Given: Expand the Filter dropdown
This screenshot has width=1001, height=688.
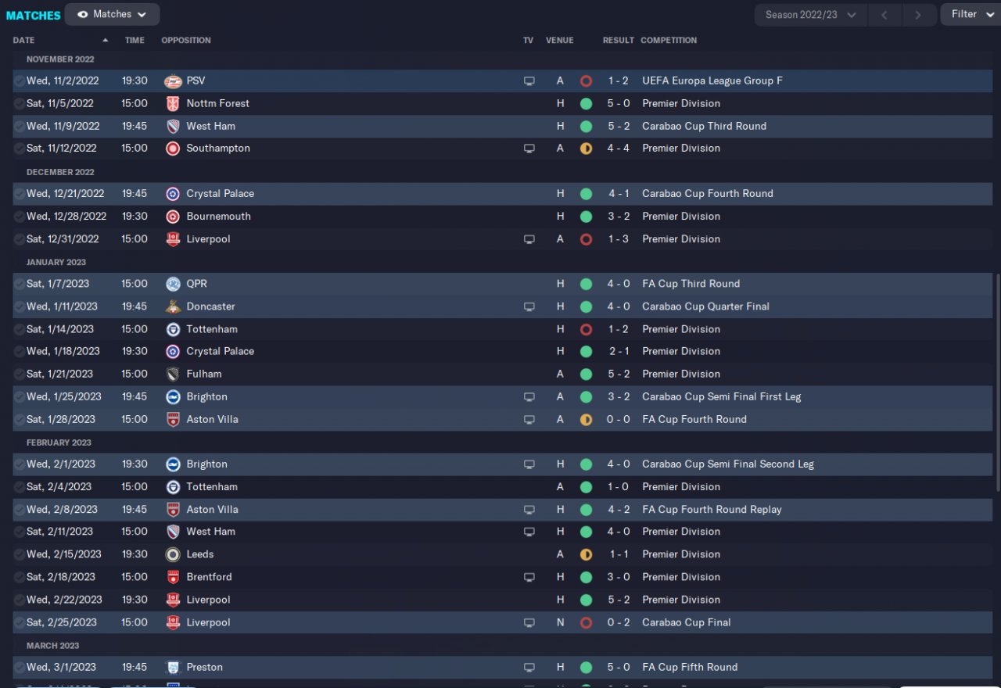Looking at the screenshot, I should pyautogui.click(x=971, y=14).
